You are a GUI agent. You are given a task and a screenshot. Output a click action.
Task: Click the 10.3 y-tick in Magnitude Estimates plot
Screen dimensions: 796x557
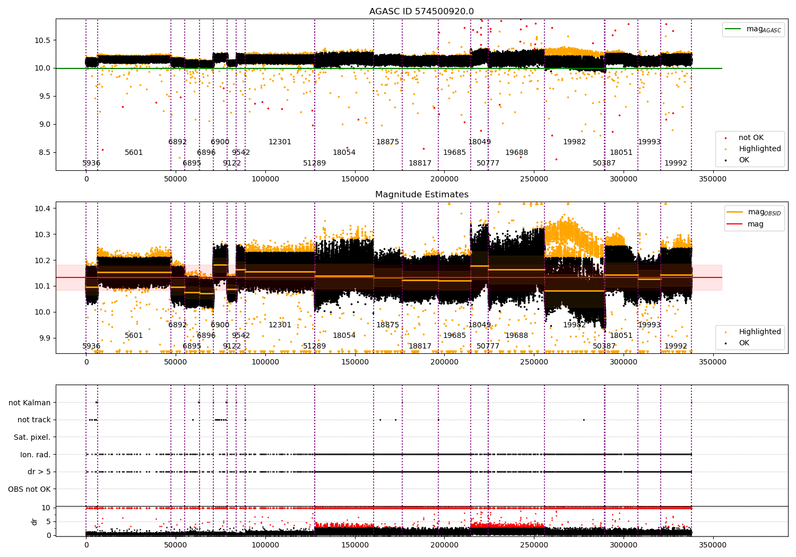pyautogui.click(x=42, y=234)
